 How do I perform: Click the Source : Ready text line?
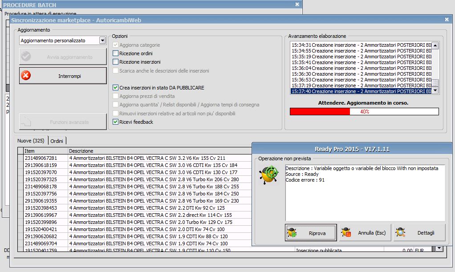click(302, 174)
